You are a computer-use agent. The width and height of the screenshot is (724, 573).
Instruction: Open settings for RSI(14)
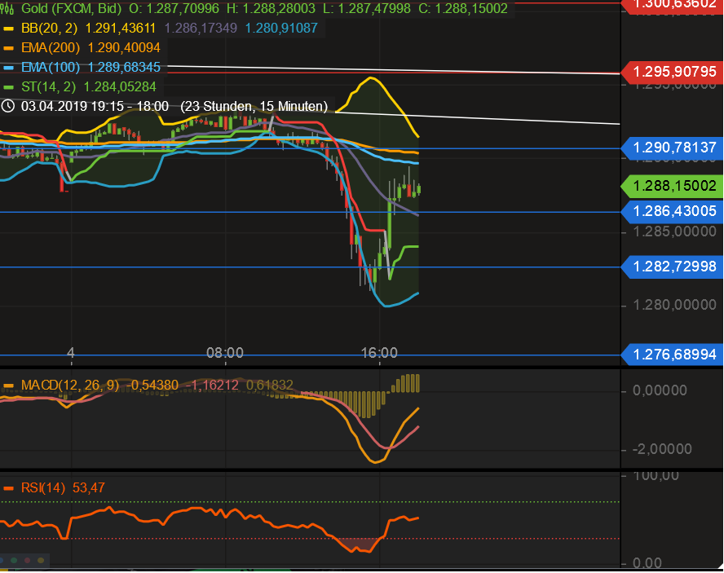(45, 487)
